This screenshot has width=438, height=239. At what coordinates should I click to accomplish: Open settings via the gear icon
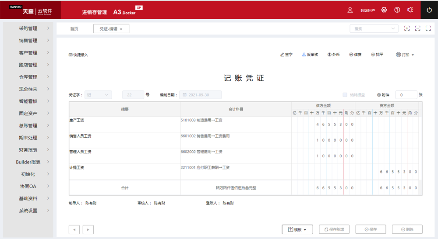(x=384, y=10)
